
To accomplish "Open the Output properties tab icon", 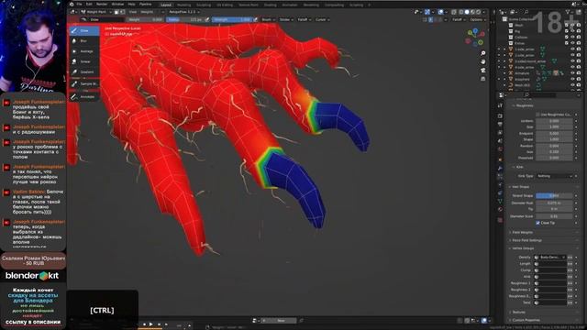I will [x=500, y=125].
